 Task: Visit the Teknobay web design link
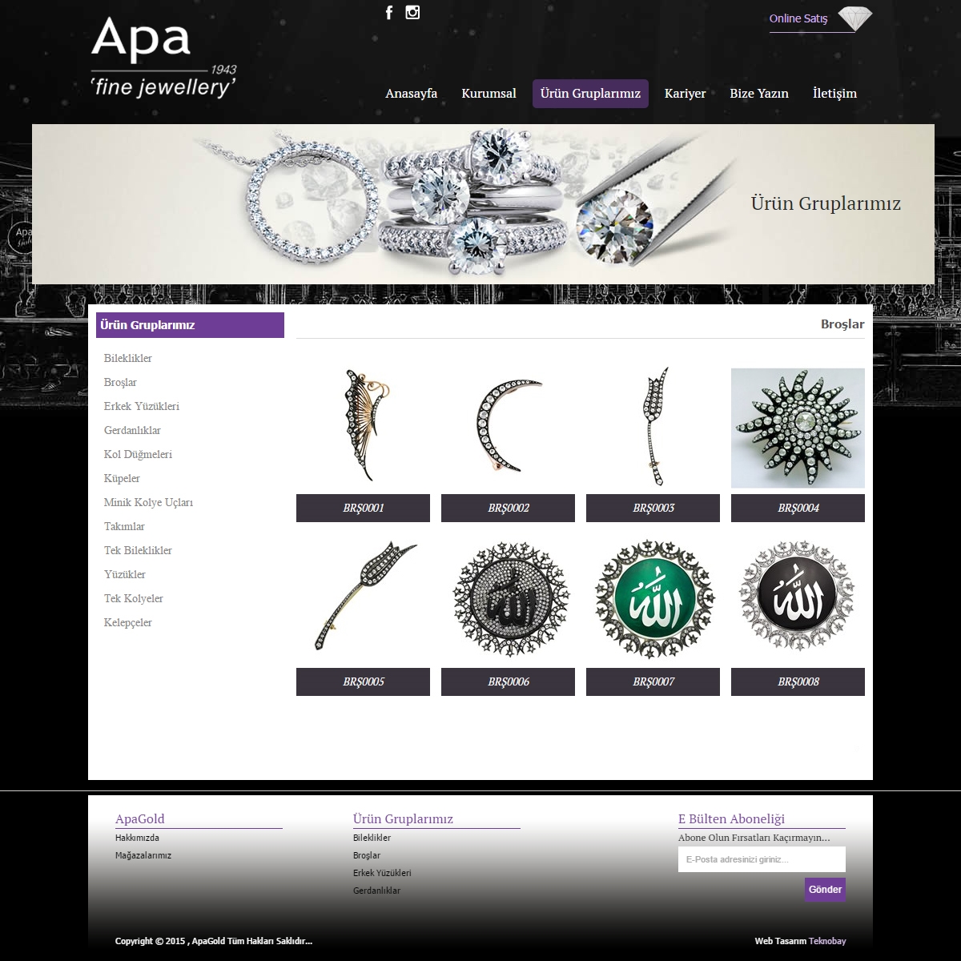coord(827,941)
